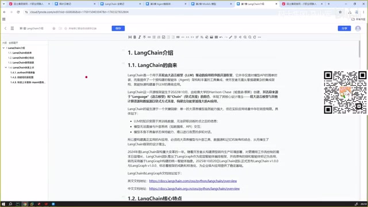Zoom out using the magnifier-minus icon
The width and height of the screenshot is (368, 207).
pyautogui.click(x=250, y=37)
